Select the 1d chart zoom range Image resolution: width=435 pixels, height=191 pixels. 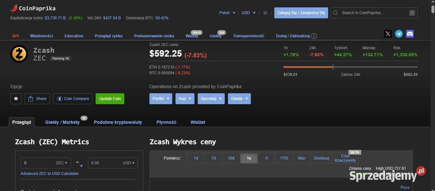196,158
